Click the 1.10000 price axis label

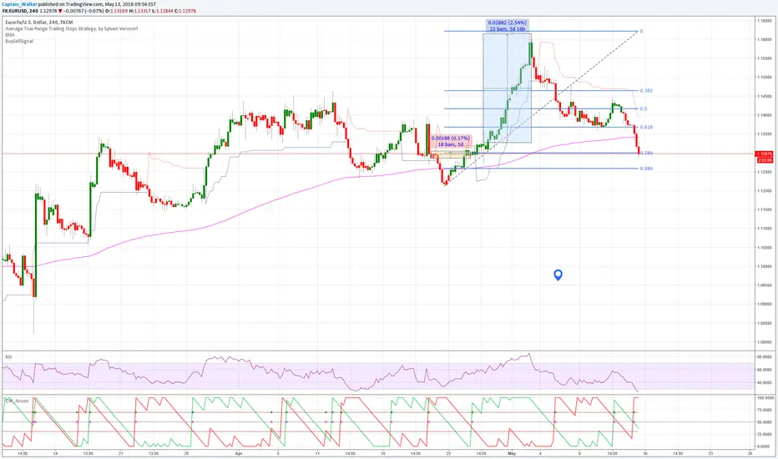tap(764, 266)
